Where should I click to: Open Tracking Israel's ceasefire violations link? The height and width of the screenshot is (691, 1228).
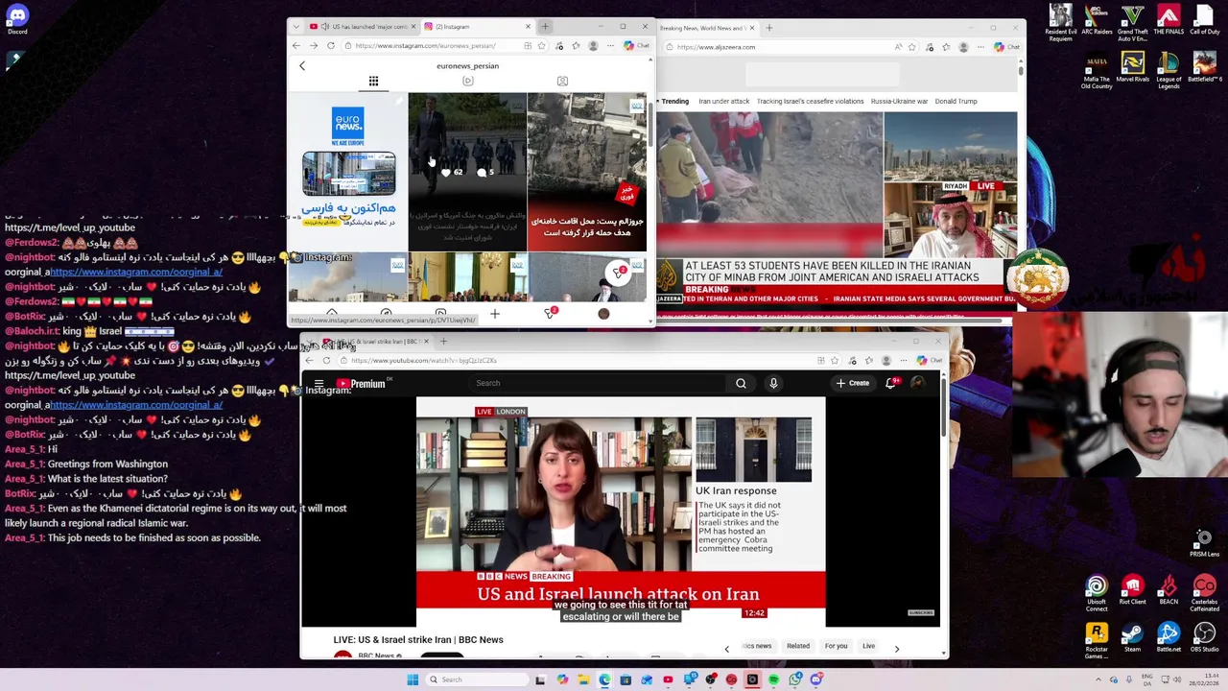(x=810, y=101)
